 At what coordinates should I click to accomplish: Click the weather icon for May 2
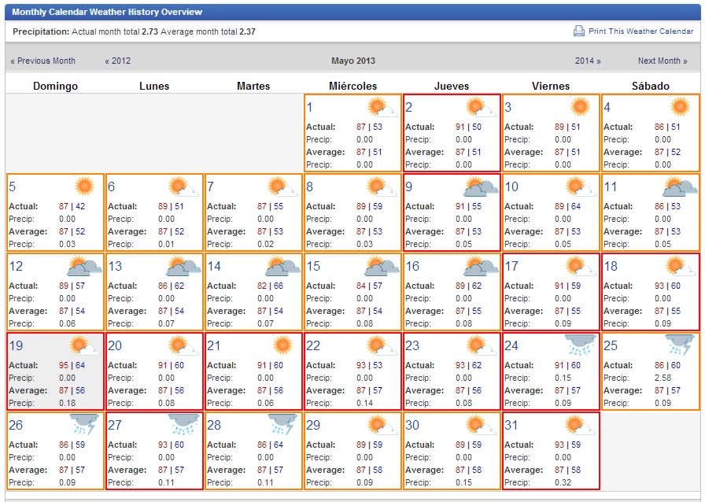481,108
